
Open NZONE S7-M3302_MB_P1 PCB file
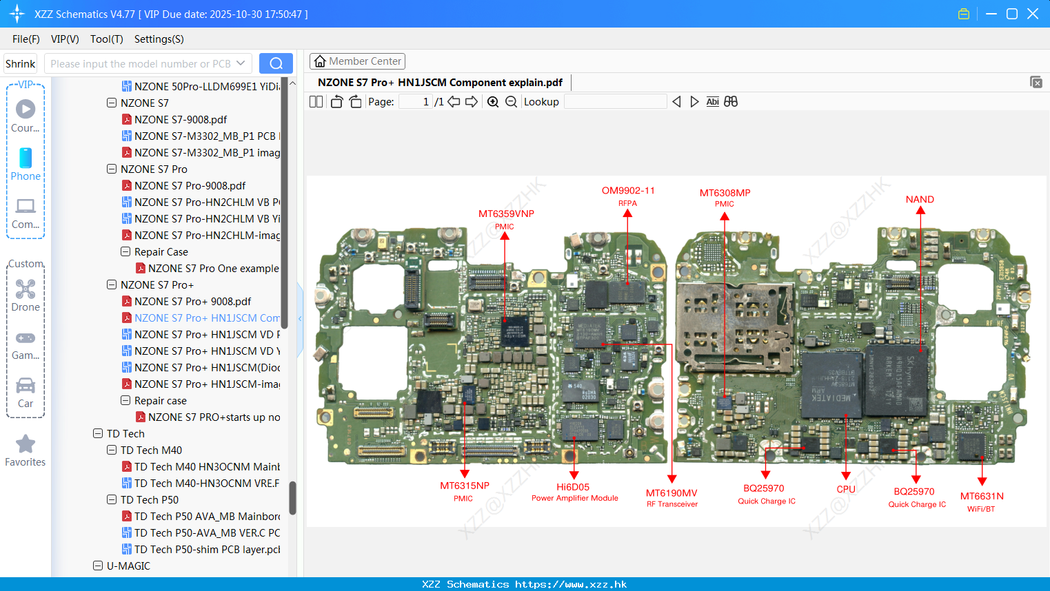point(207,136)
